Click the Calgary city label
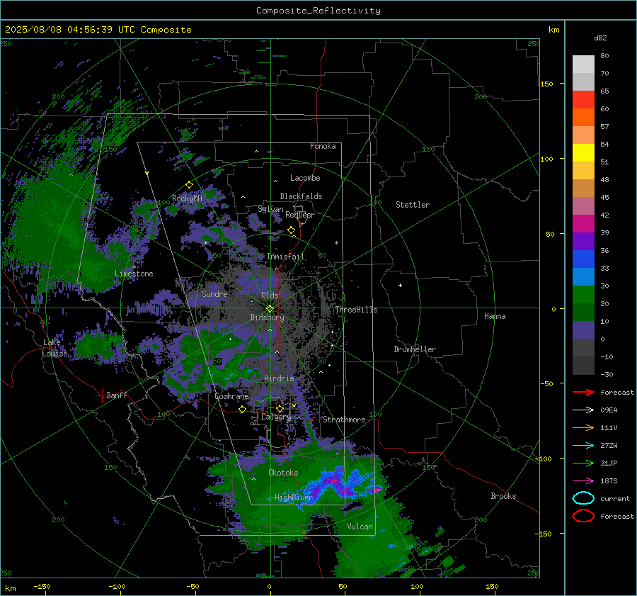 (x=276, y=417)
